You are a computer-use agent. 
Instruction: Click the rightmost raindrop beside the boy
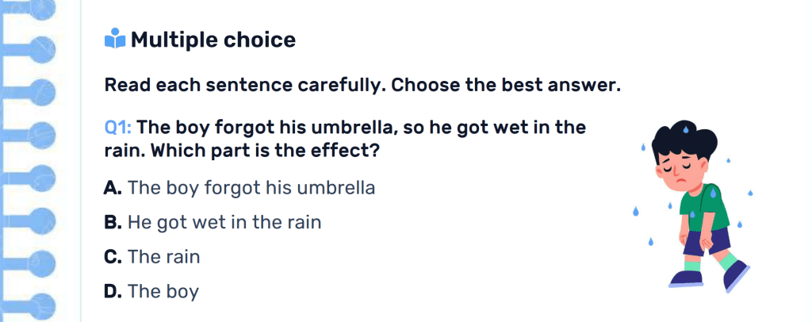pos(750,192)
